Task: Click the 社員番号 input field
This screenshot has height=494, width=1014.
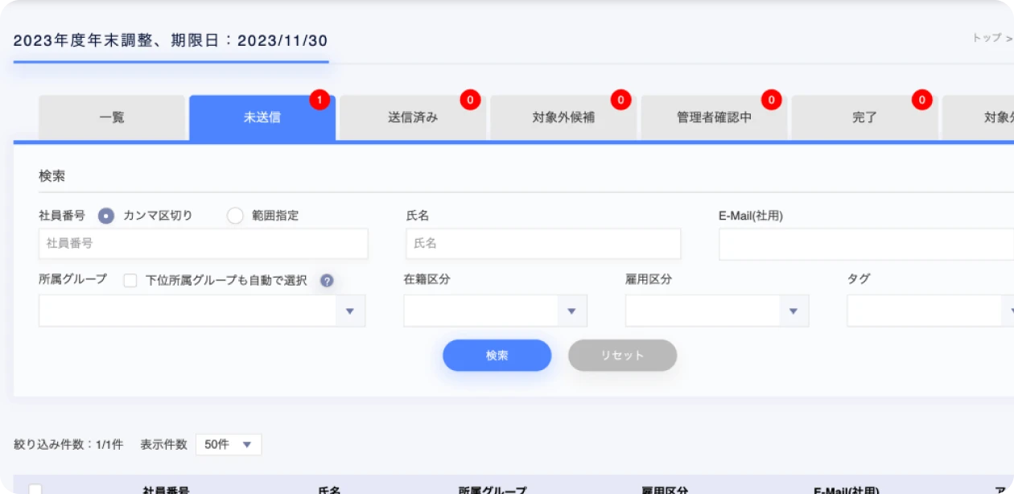Action: point(203,243)
